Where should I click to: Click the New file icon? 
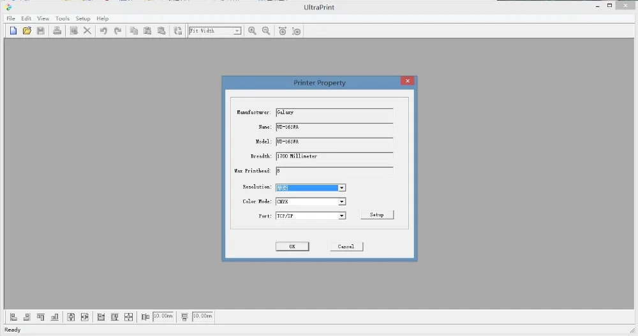13,31
